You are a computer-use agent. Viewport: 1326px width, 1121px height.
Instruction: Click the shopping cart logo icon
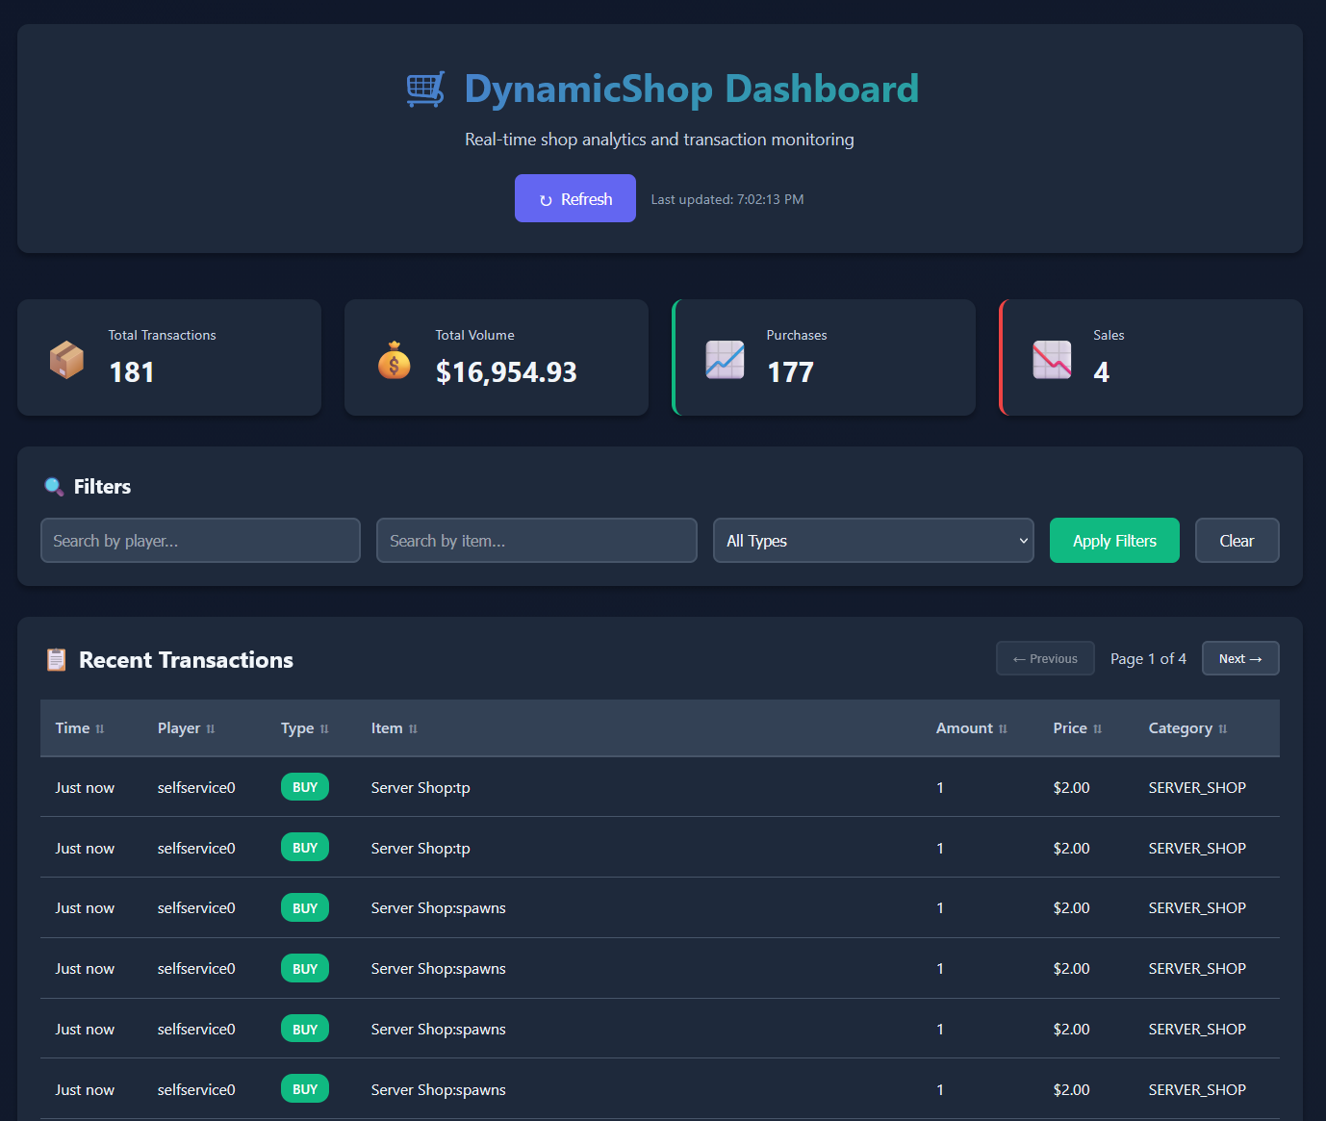click(x=425, y=89)
